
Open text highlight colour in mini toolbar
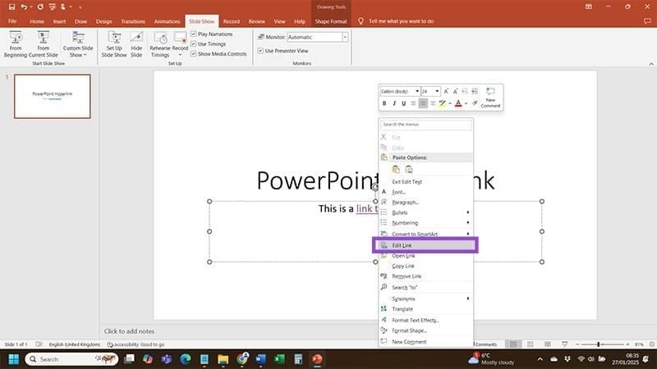click(442, 103)
